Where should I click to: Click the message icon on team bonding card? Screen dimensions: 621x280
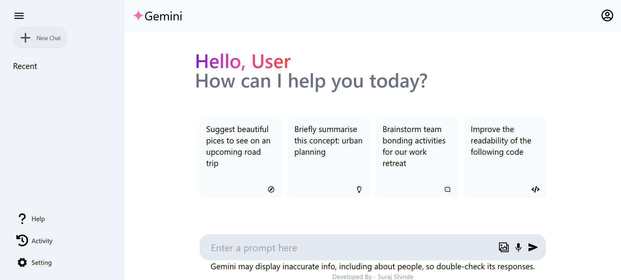(x=448, y=189)
